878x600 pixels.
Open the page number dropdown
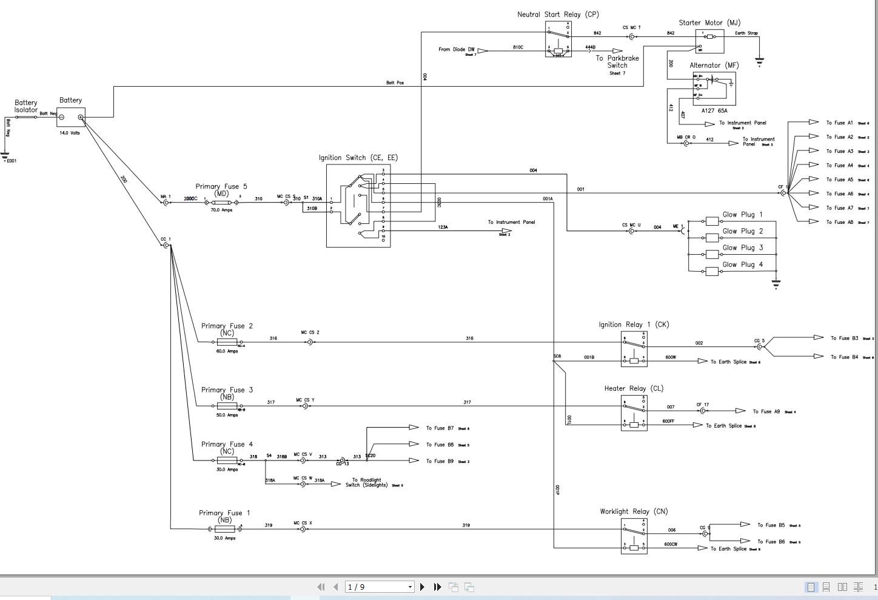410,587
